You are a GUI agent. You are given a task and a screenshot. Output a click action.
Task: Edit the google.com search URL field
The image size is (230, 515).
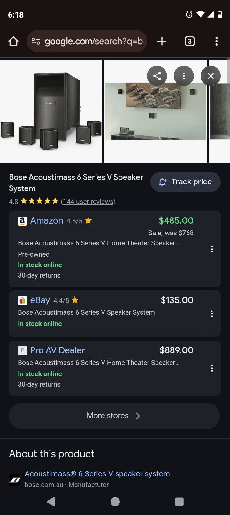coord(94,41)
